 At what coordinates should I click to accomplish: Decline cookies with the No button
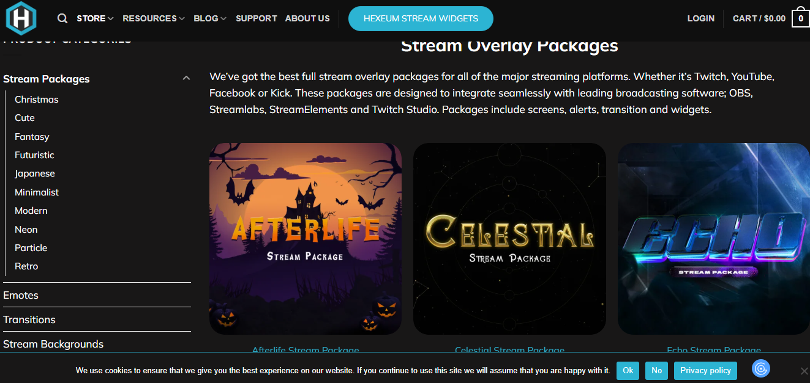(x=656, y=370)
